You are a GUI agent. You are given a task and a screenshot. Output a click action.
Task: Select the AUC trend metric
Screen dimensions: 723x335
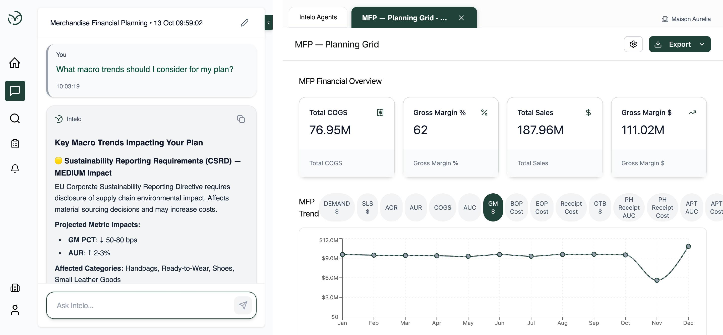(469, 207)
